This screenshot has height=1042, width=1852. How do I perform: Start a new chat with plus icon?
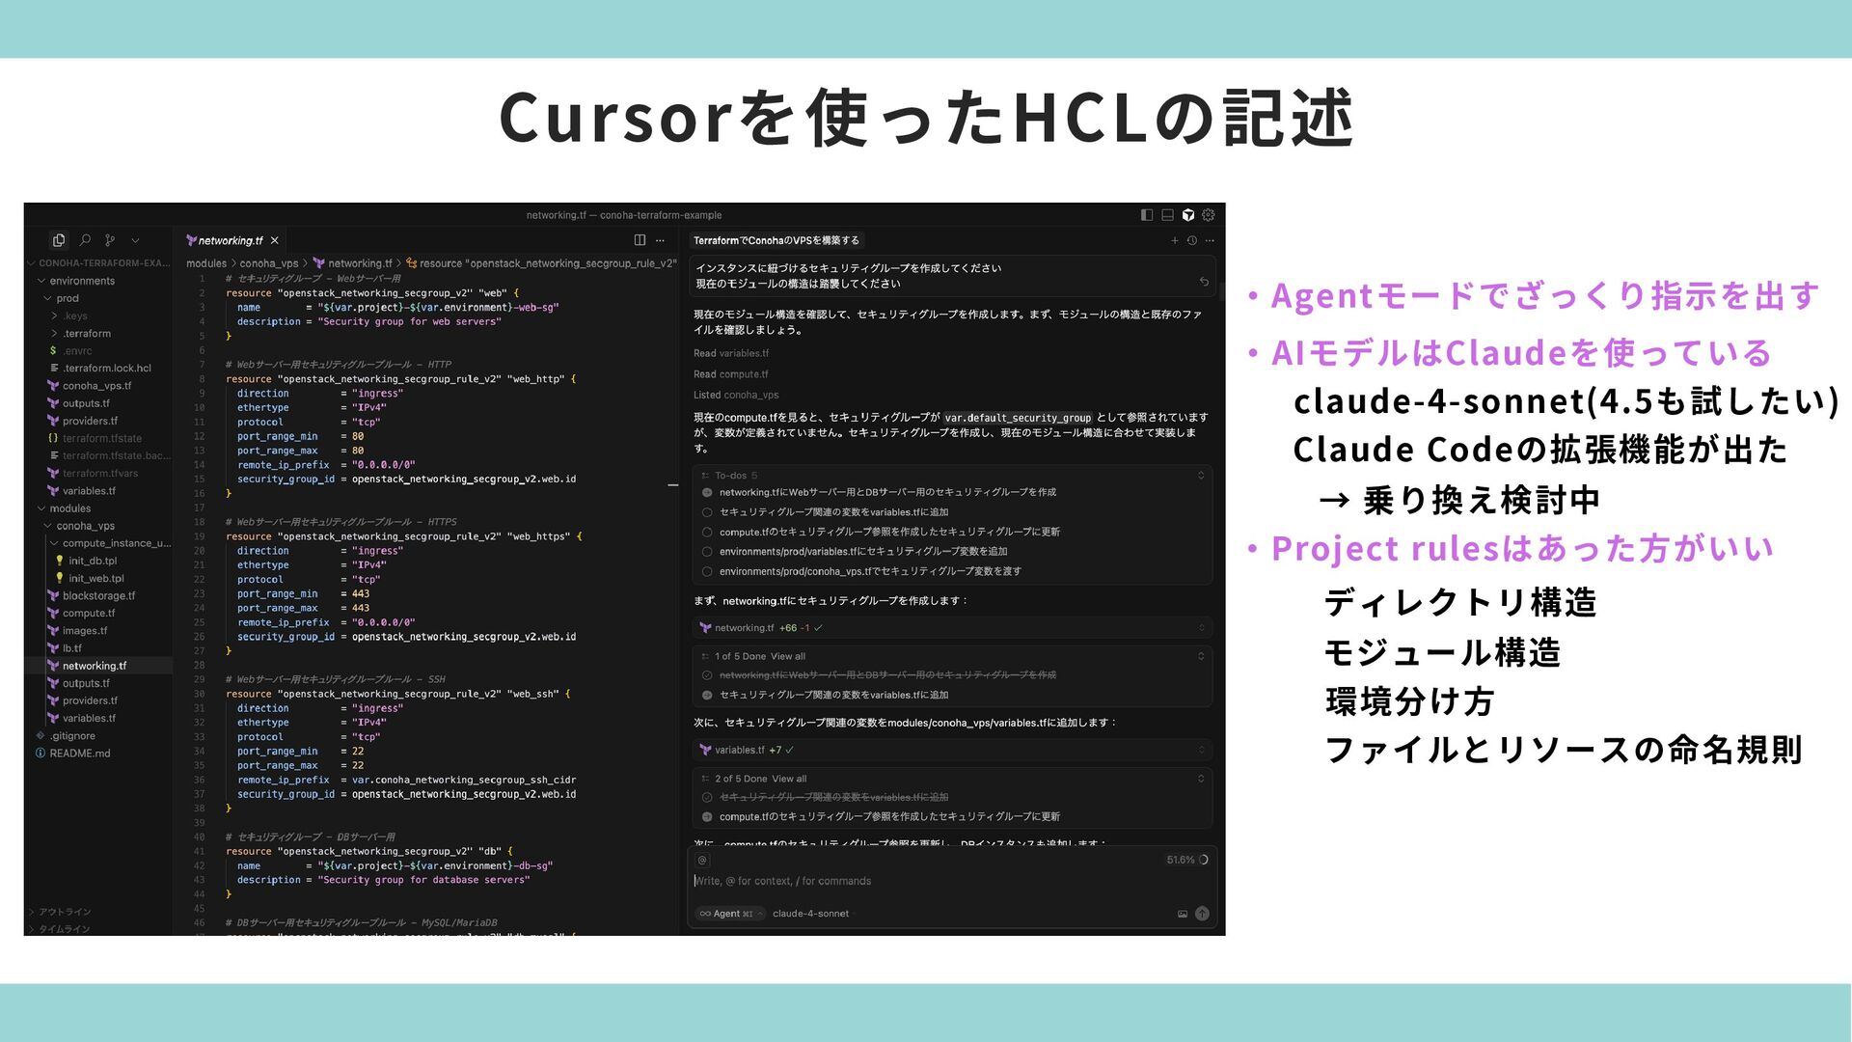[x=1174, y=240]
